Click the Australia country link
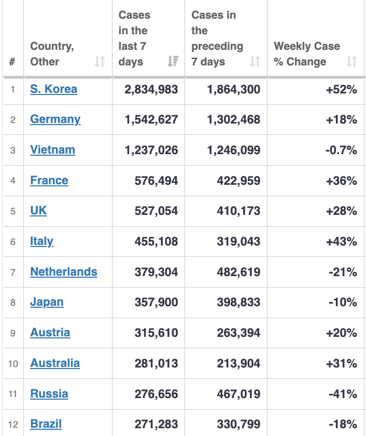366x436 pixels. pyautogui.click(x=55, y=363)
